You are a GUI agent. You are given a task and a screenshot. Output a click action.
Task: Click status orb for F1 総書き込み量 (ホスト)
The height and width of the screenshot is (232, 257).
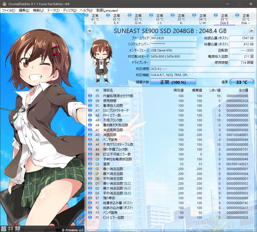[90, 203]
